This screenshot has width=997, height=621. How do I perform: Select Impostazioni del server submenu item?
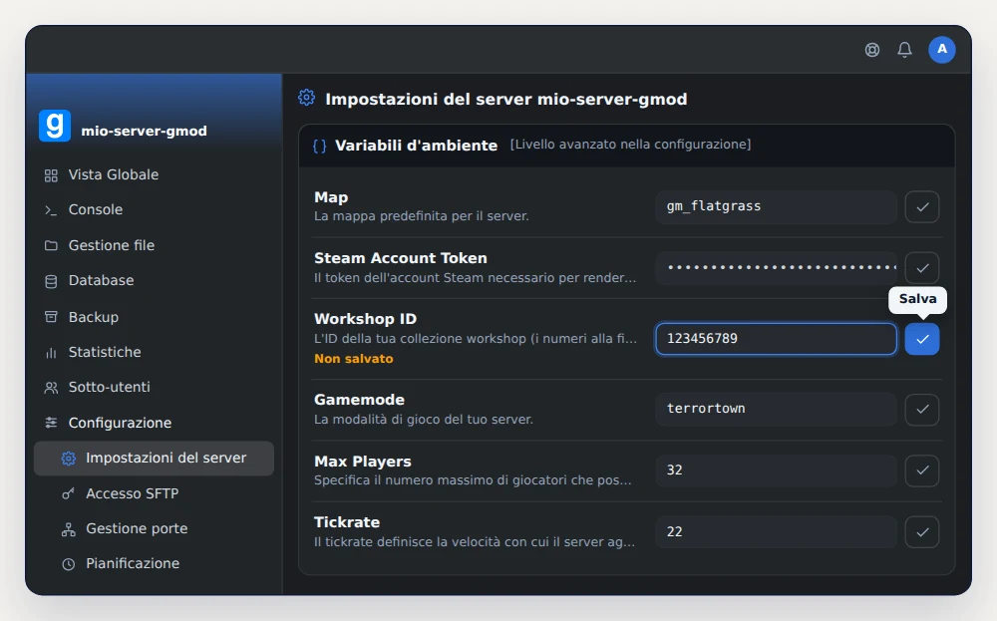tap(154, 459)
